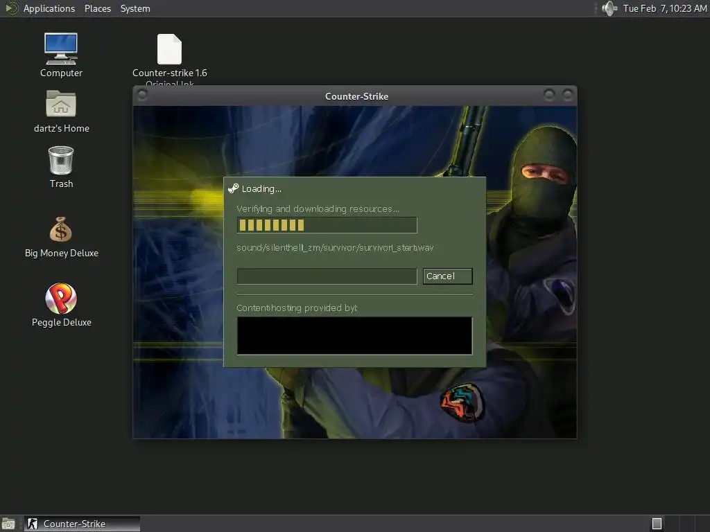Click the show desktop icon in bottom panel
This screenshot has height=532, width=710.
[x=8, y=524]
